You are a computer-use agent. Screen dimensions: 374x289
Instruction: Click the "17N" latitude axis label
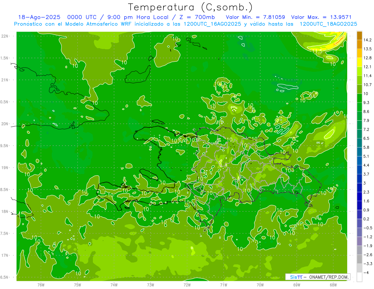[5, 255]
